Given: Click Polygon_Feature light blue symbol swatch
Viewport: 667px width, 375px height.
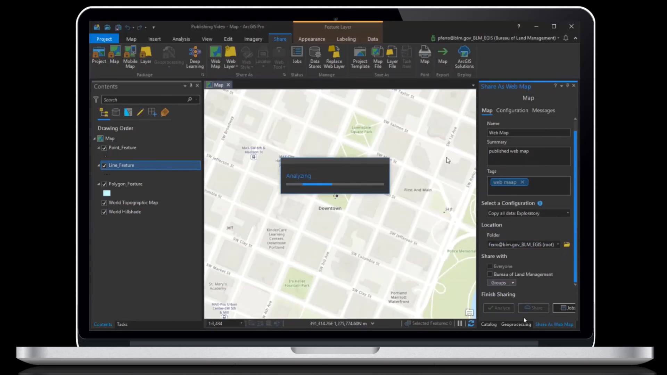Looking at the screenshot, I should coord(107,193).
